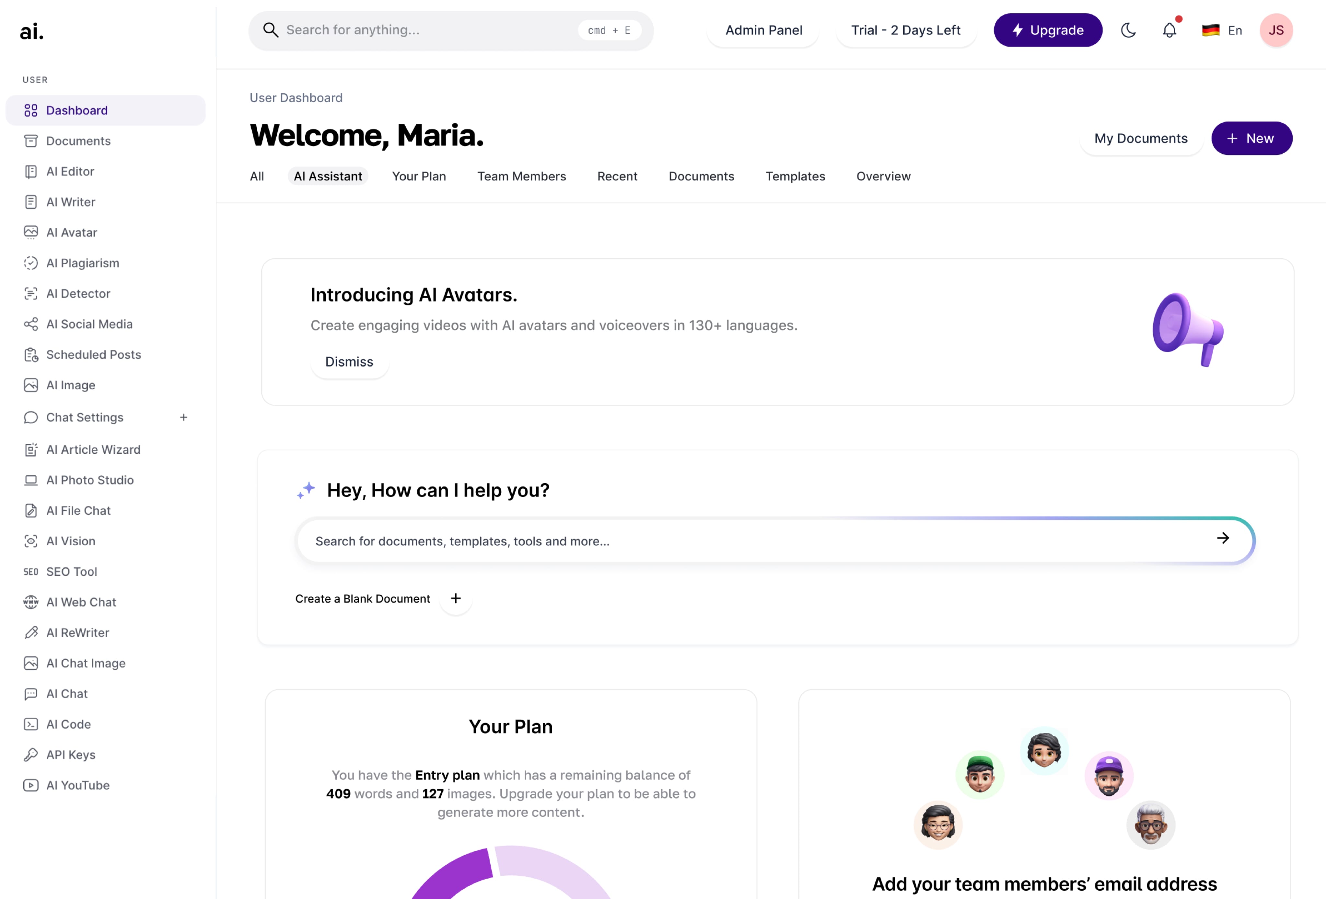The height and width of the screenshot is (899, 1326).
Task: Click Upgrade plan button
Action: coord(1048,29)
